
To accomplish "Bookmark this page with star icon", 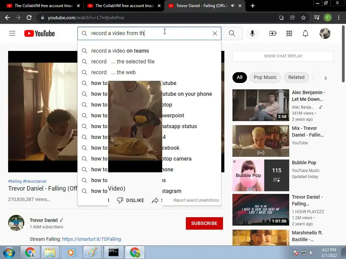I will (x=303, y=18).
